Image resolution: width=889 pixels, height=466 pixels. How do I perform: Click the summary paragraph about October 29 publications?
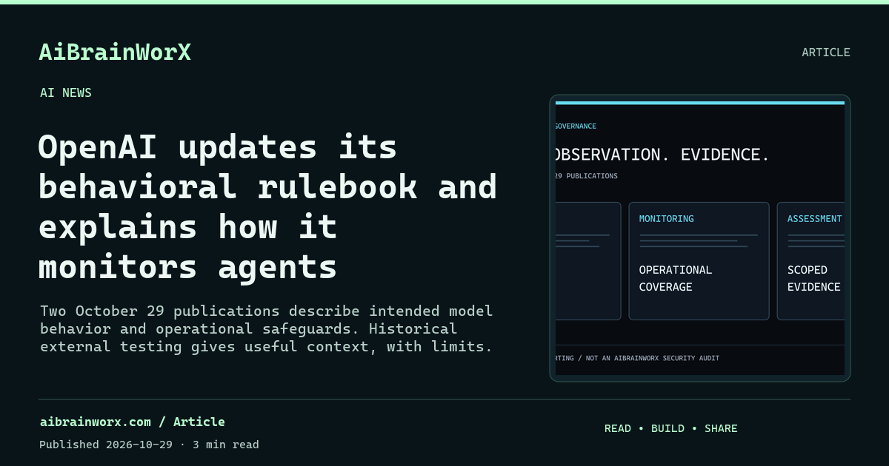click(x=267, y=328)
